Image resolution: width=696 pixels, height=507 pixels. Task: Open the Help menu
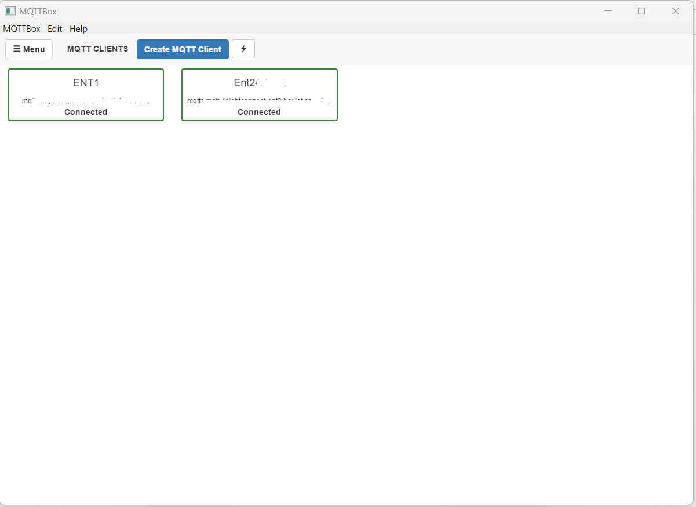tap(79, 28)
